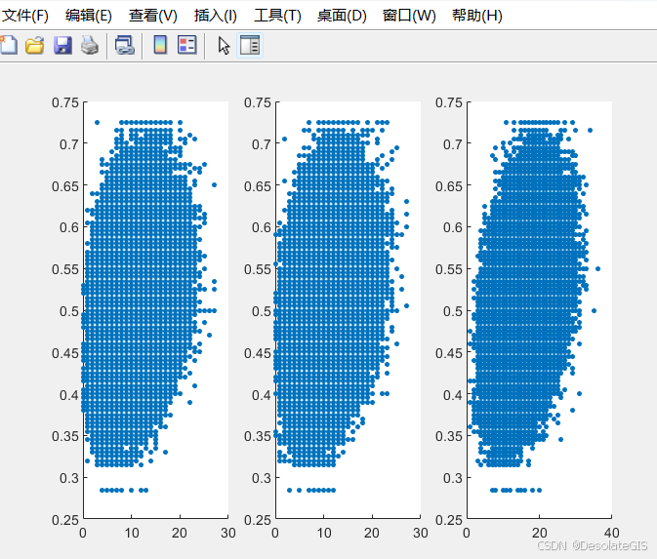
Task: Open the 查看(V) menu
Action: tap(153, 16)
